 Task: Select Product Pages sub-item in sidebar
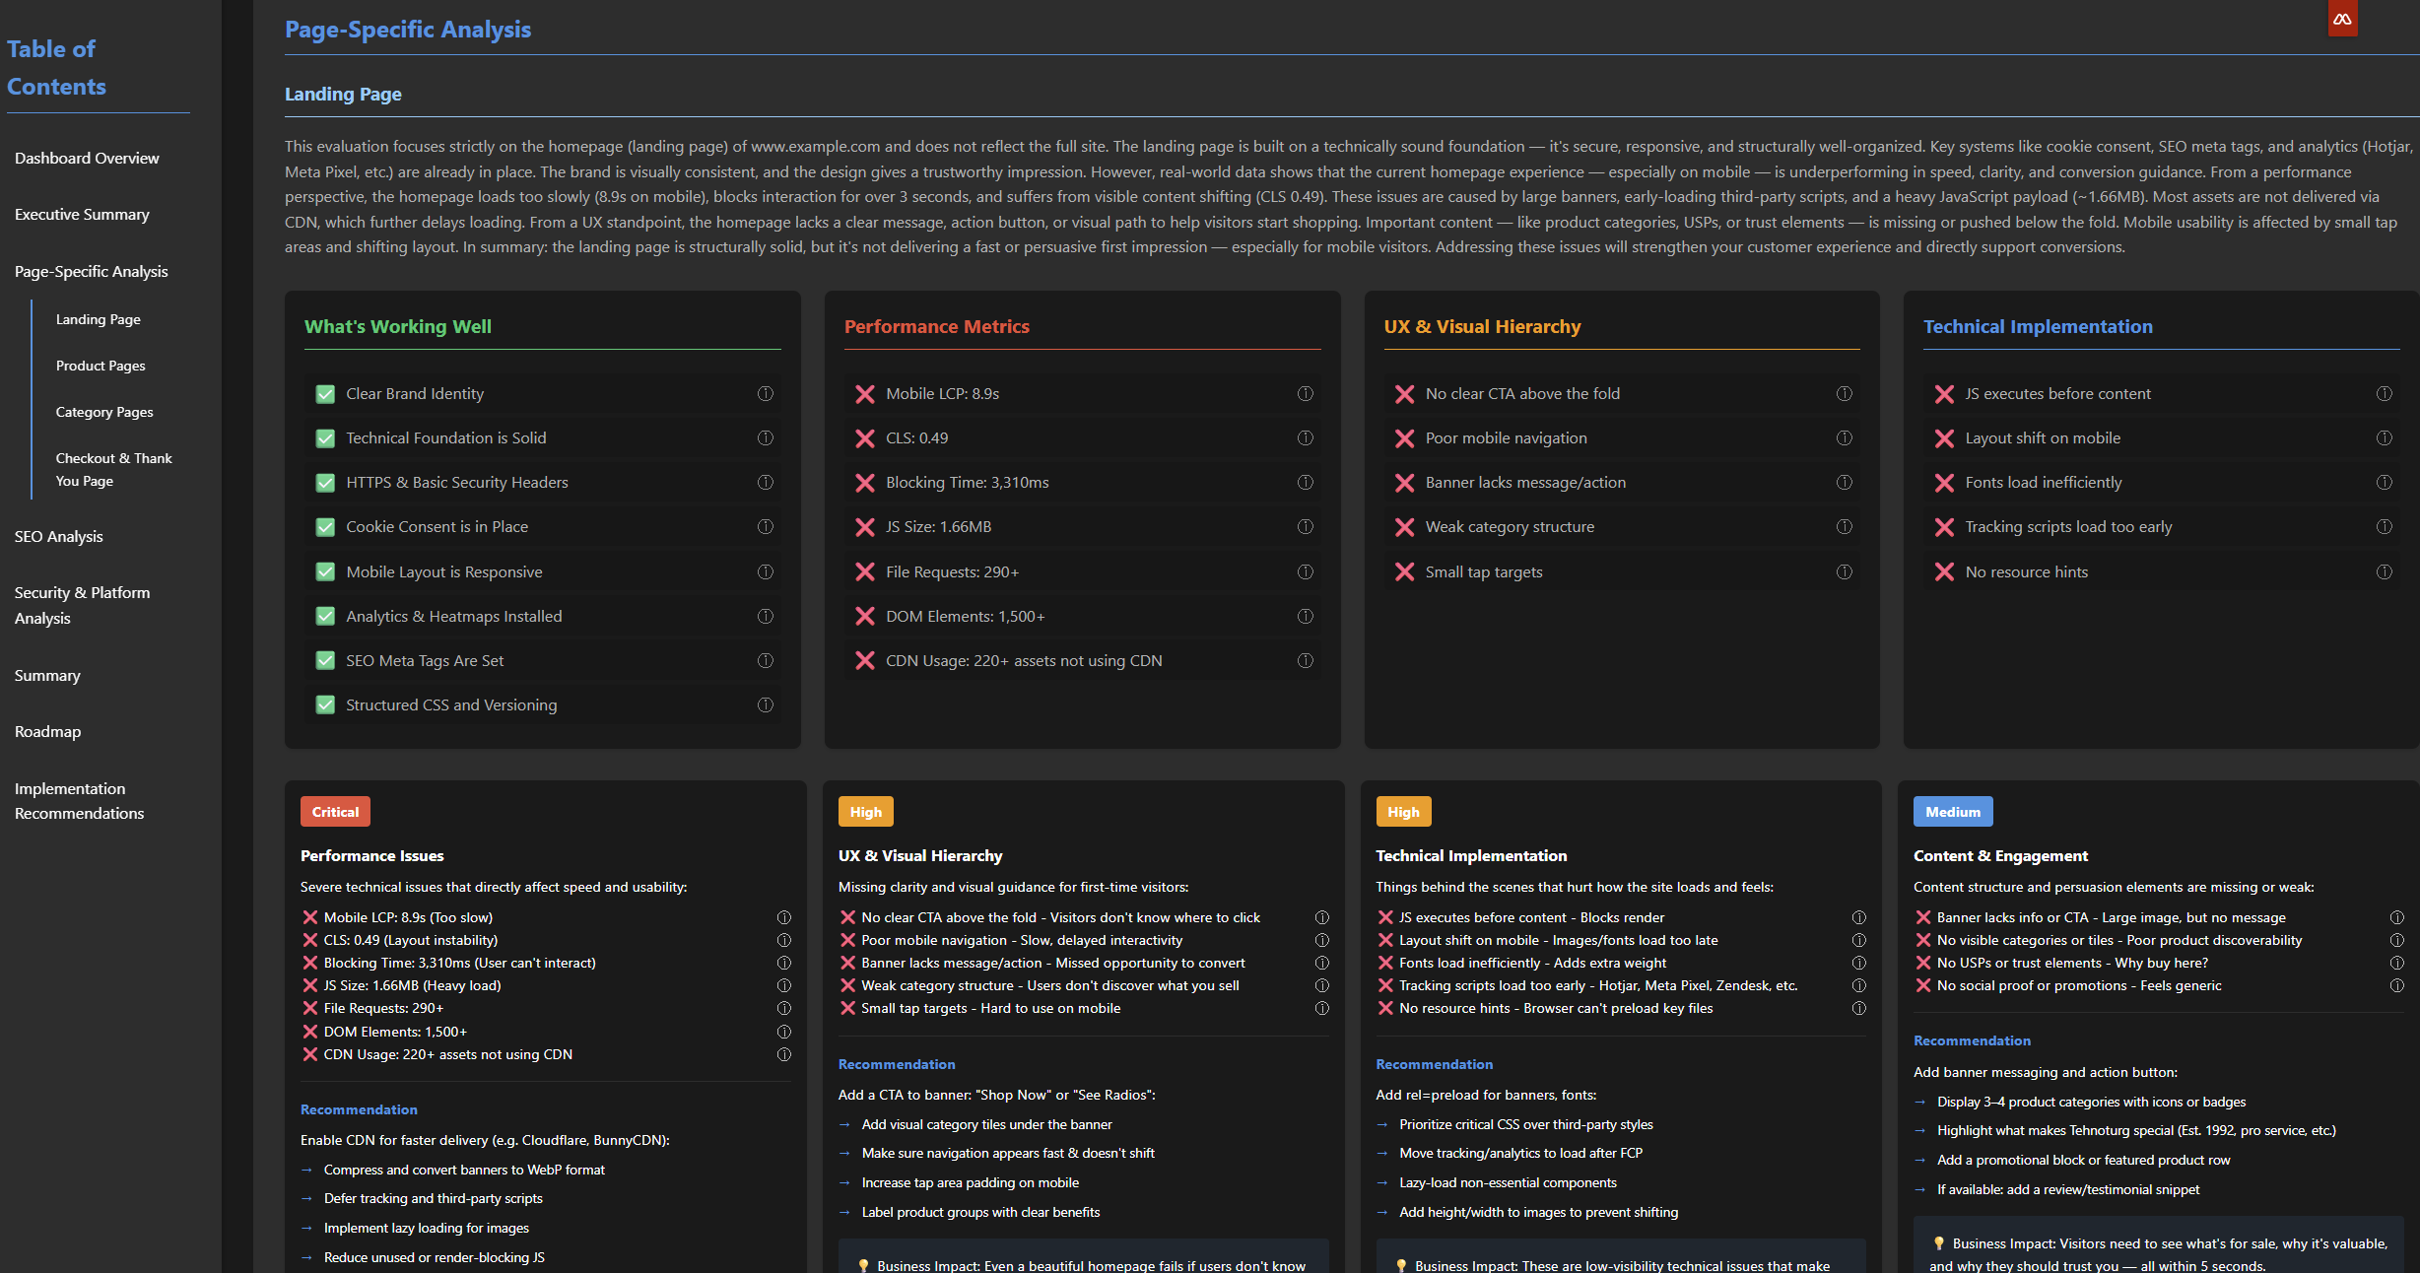(x=101, y=366)
